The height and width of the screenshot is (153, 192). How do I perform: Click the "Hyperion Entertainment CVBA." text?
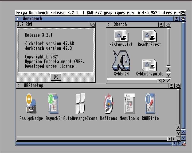pyautogui.click(x=55, y=62)
